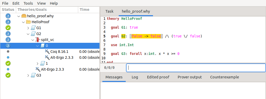
Task: Open the Edited proof tab
Action: [158, 77]
